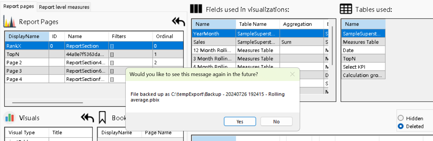
Task: Switch to Report level measures tab
Action: pos(64,7)
